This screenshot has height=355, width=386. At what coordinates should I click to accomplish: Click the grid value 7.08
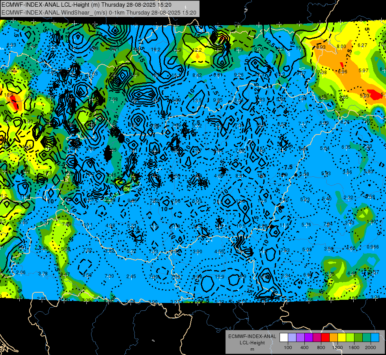(322, 73)
